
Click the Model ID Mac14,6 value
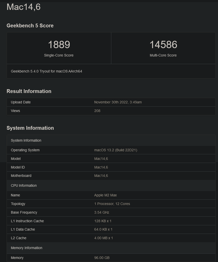(x=101, y=167)
